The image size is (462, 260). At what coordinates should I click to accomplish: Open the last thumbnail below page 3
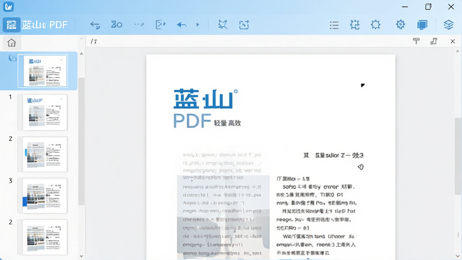[43, 237]
